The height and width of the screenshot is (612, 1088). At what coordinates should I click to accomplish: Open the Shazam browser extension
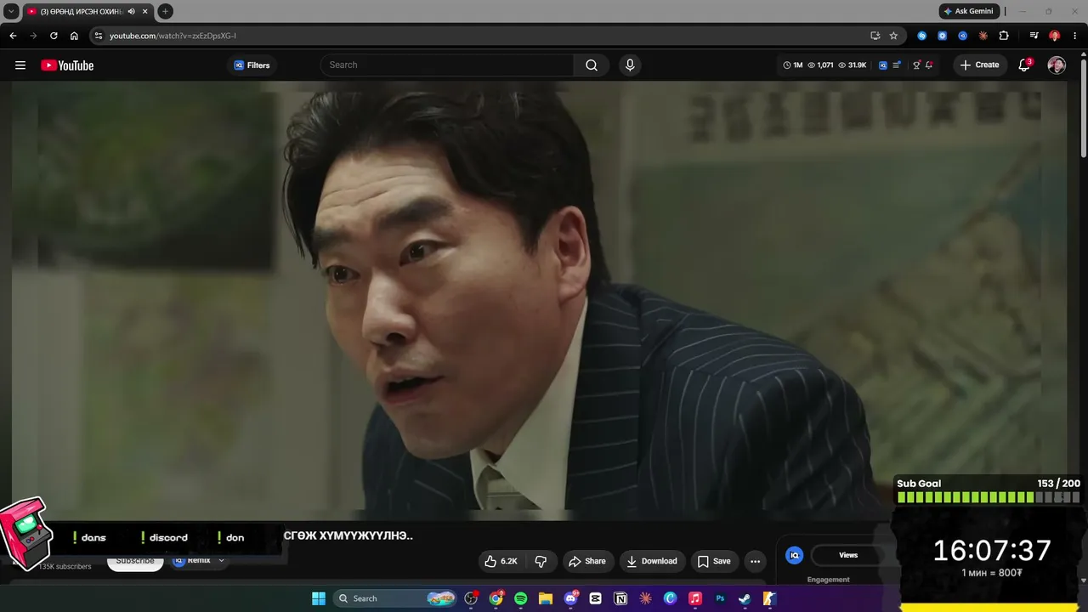[x=921, y=36]
